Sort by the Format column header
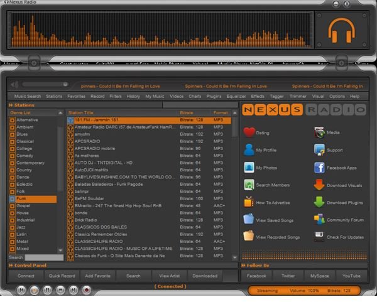The height and width of the screenshot is (302, 377). 221,112
